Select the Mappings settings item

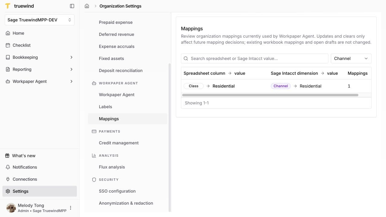pos(128,119)
